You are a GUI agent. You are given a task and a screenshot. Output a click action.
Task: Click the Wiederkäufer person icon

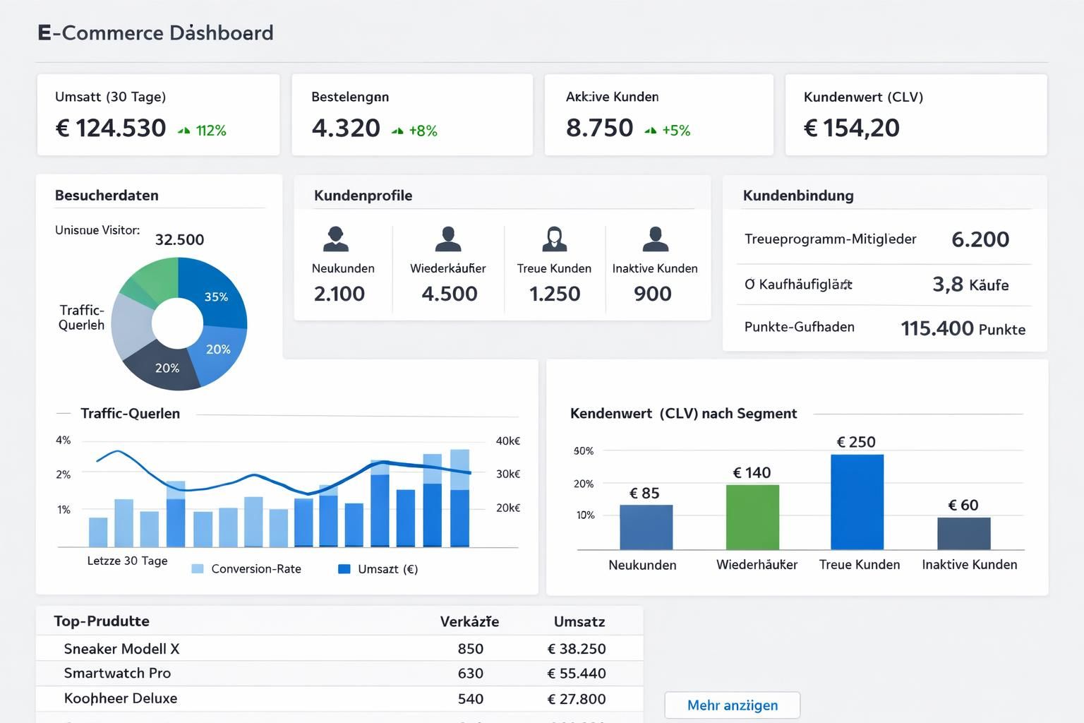tap(448, 239)
